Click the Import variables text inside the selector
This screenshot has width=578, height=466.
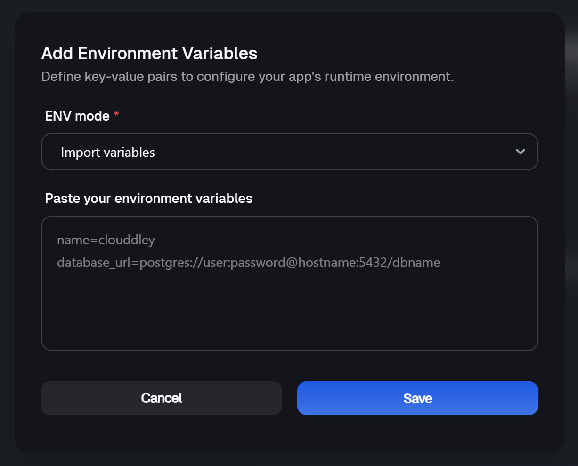coord(107,152)
